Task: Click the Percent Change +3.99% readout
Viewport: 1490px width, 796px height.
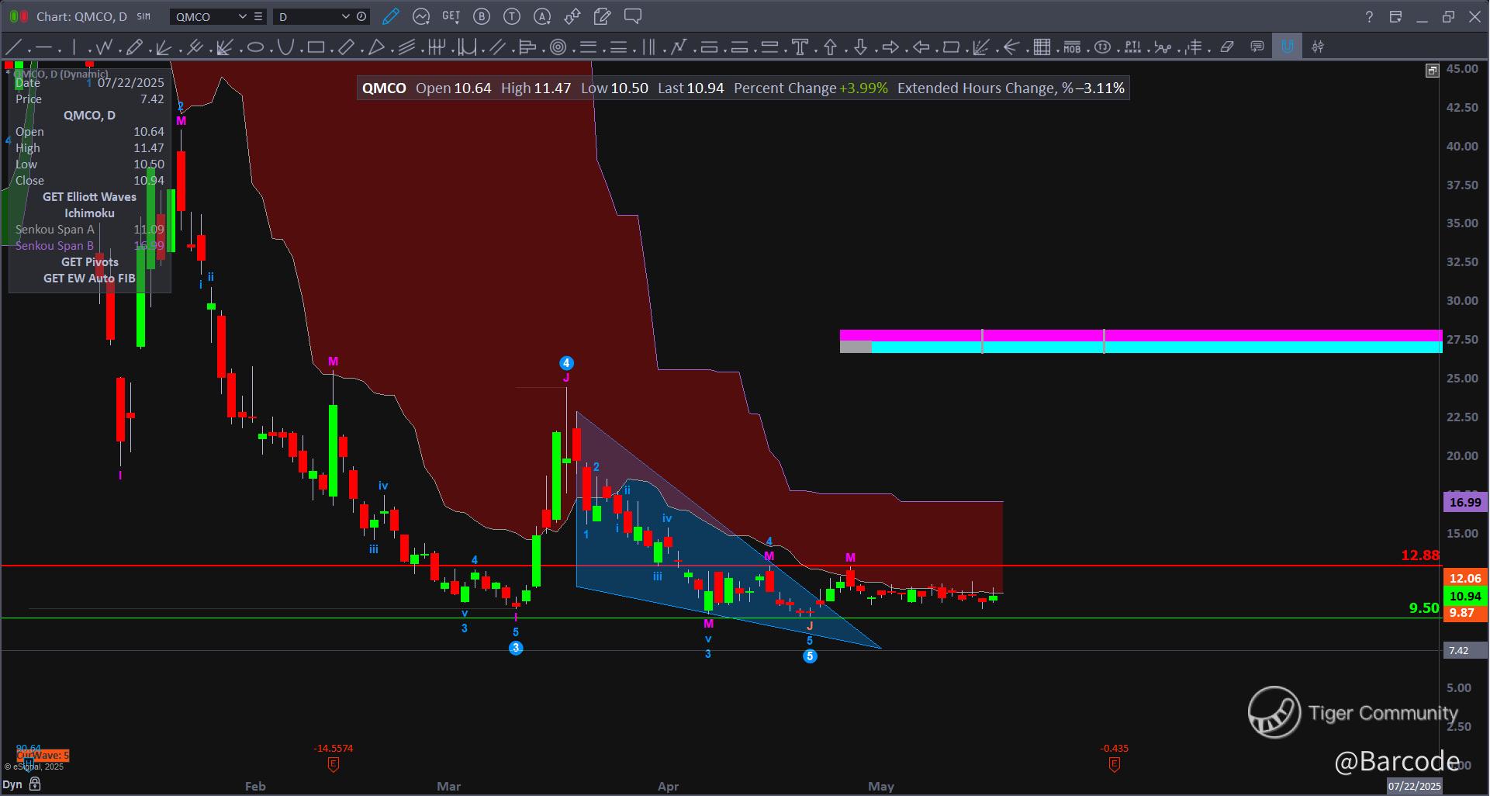Action: coord(811,88)
